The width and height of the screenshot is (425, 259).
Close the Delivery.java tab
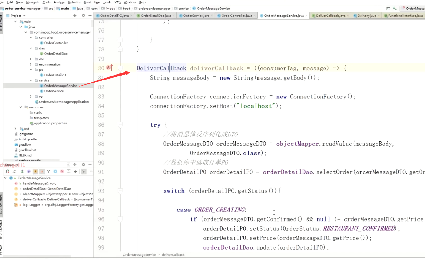click(x=379, y=16)
